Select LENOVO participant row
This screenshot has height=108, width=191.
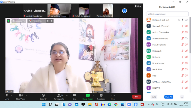[x=167, y=88]
